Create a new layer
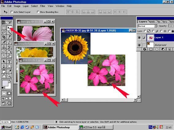The image size is (174, 130). tap(170, 49)
